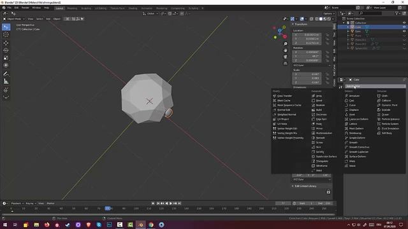Select the Scale tool in toolbar

tap(6, 58)
